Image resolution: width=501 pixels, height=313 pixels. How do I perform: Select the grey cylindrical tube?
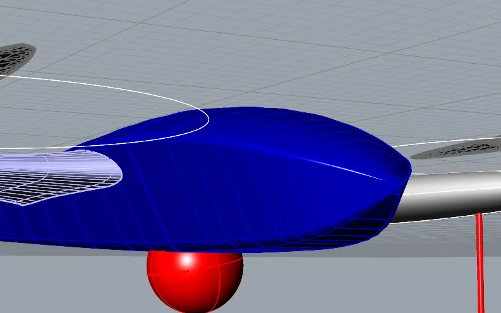[x=447, y=196]
